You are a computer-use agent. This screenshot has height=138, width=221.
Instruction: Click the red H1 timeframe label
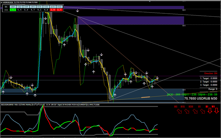(x=200, y=107)
